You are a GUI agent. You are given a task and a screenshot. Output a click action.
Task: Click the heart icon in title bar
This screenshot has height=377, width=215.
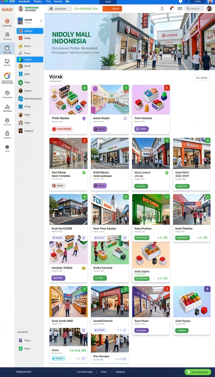coord(180,2)
